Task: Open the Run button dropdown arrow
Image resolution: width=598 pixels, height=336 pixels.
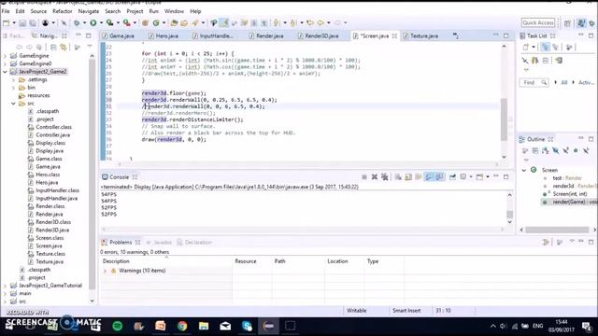Action: (x=101, y=23)
